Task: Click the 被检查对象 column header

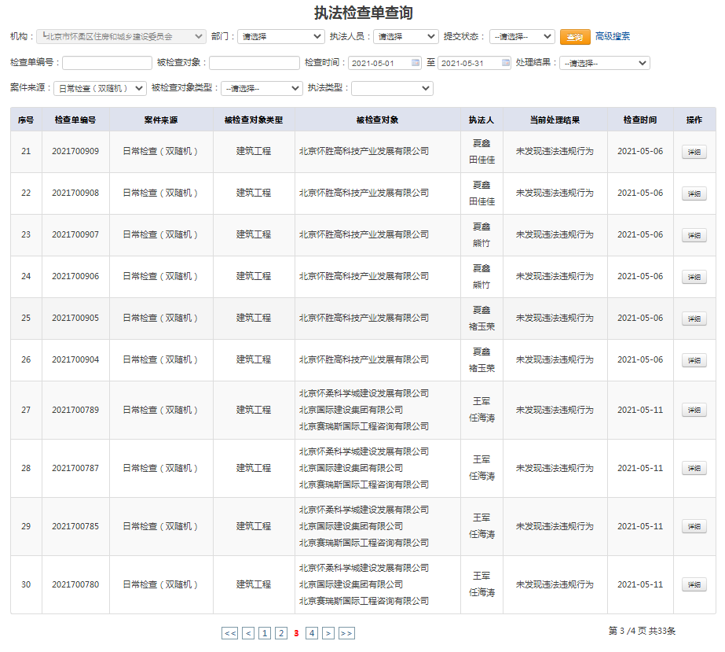Action: 377,120
